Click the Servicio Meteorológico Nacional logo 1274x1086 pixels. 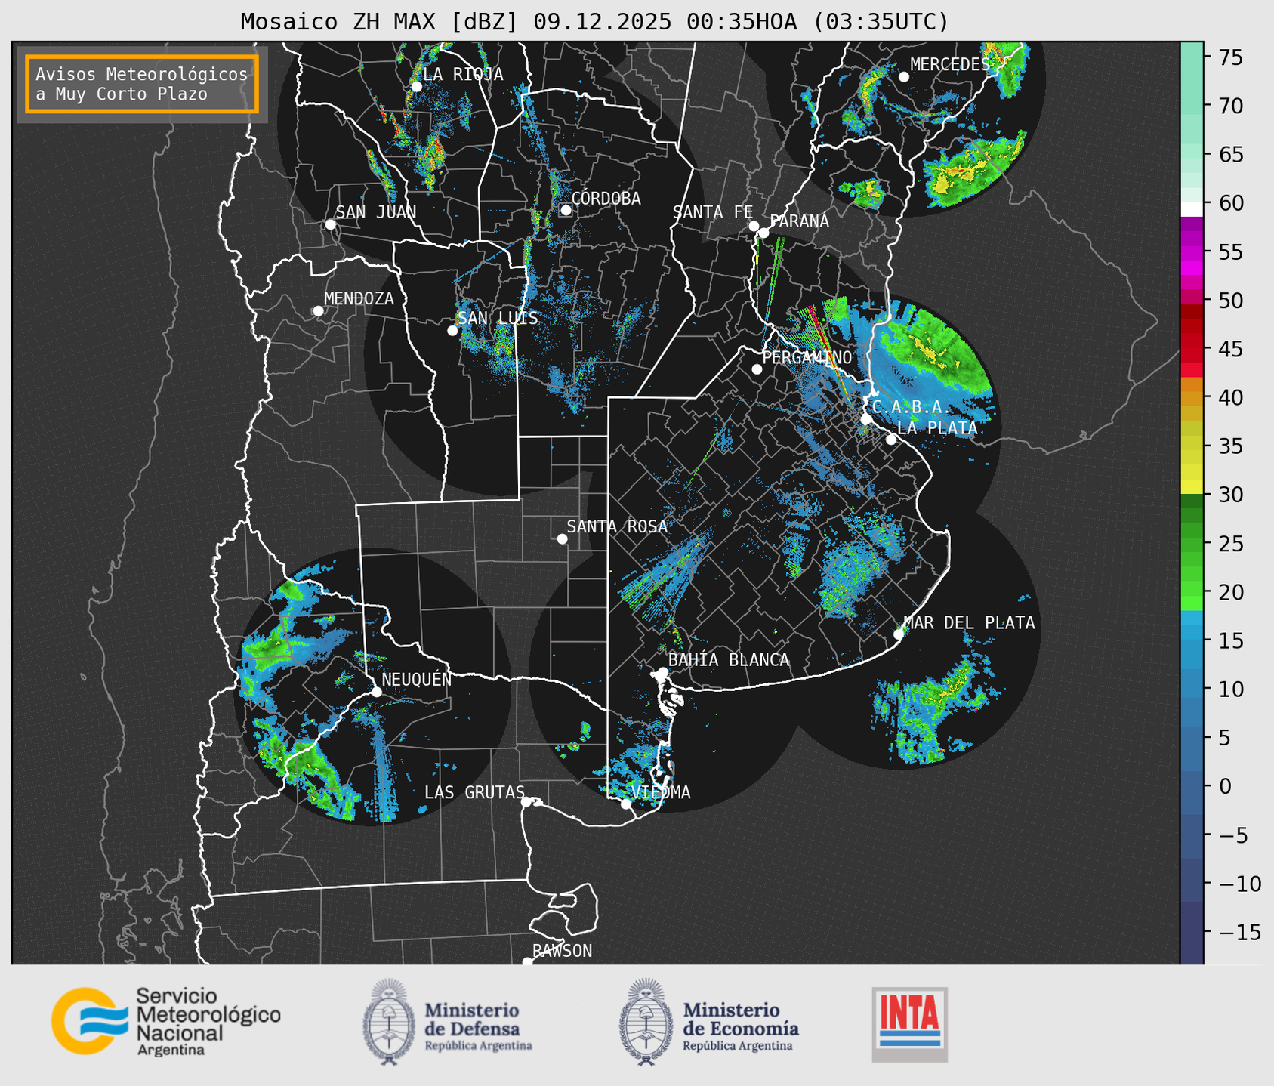click(x=165, y=1021)
